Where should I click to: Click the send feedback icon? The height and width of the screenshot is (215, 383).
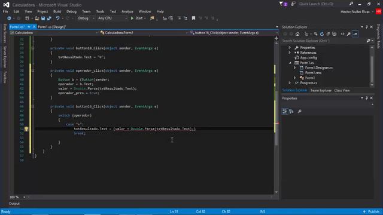(293, 4)
